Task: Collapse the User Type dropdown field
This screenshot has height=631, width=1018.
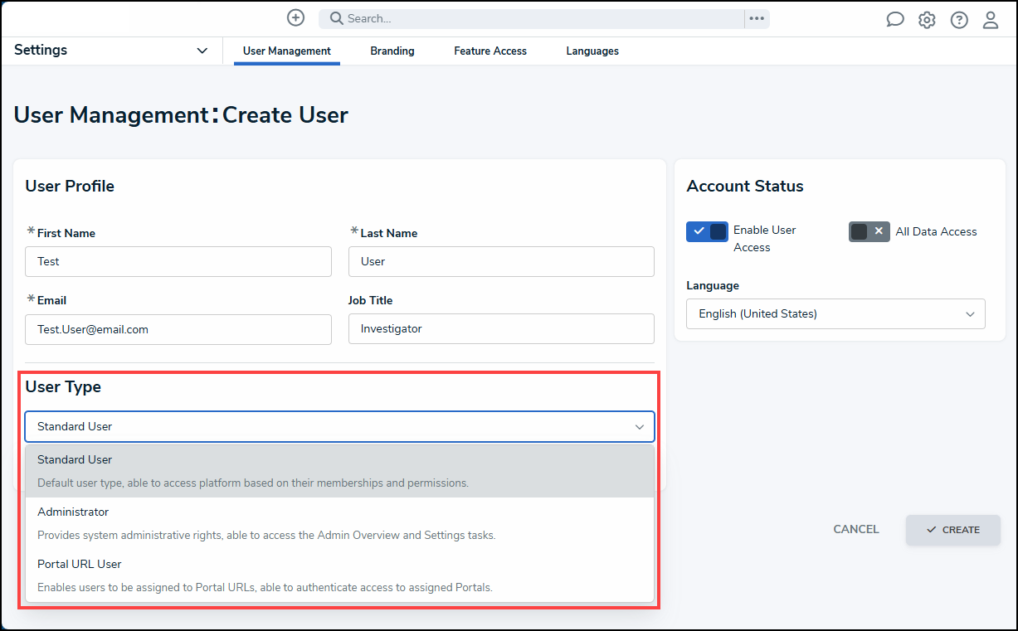Action: [x=339, y=426]
